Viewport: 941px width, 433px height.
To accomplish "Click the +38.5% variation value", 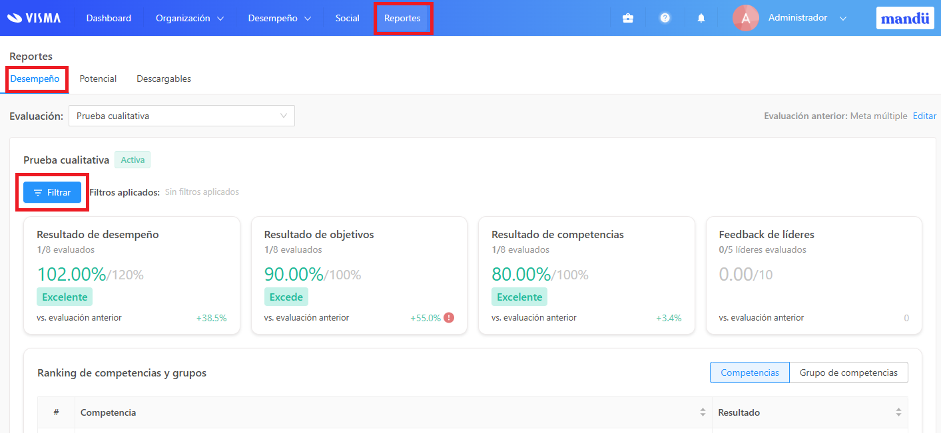I will click(211, 318).
